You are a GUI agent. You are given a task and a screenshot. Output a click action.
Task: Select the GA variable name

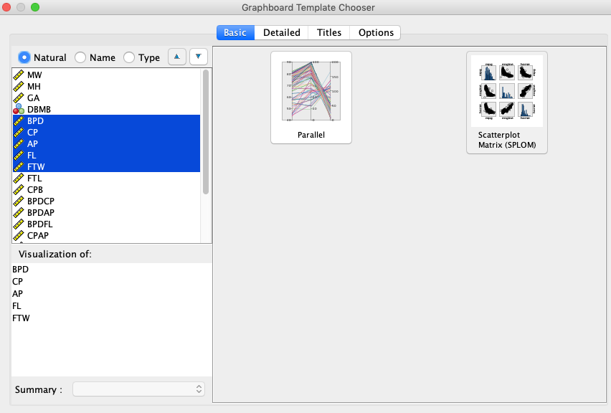coord(33,98)
